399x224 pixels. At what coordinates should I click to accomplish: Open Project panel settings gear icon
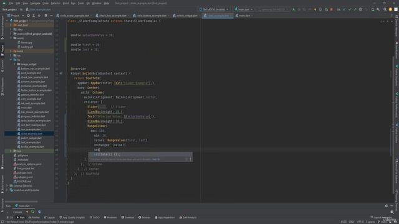click(x=46, y=16)
